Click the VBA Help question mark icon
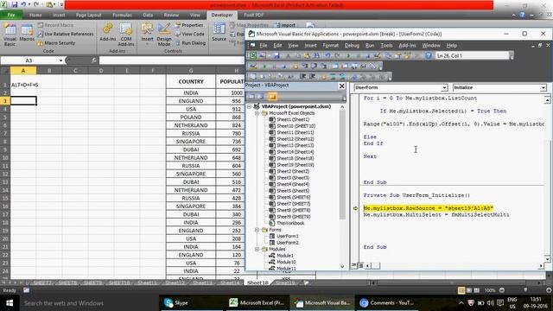 [429, 55]
